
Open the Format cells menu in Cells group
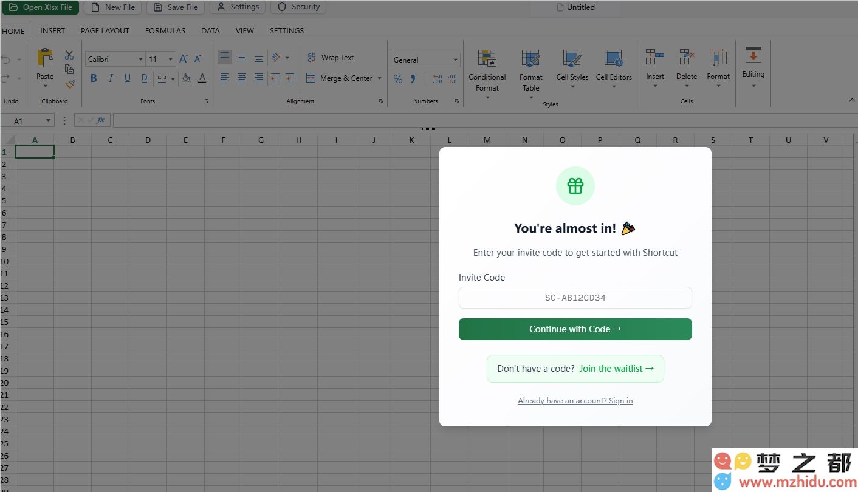718,69
